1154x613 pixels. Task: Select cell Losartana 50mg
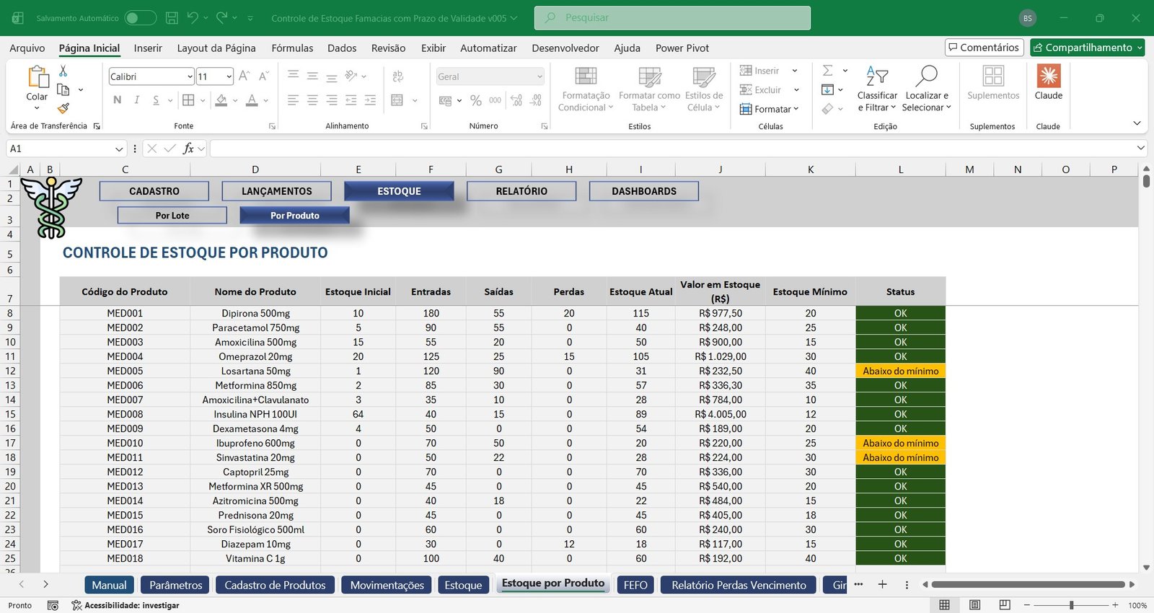pos(256,371)
